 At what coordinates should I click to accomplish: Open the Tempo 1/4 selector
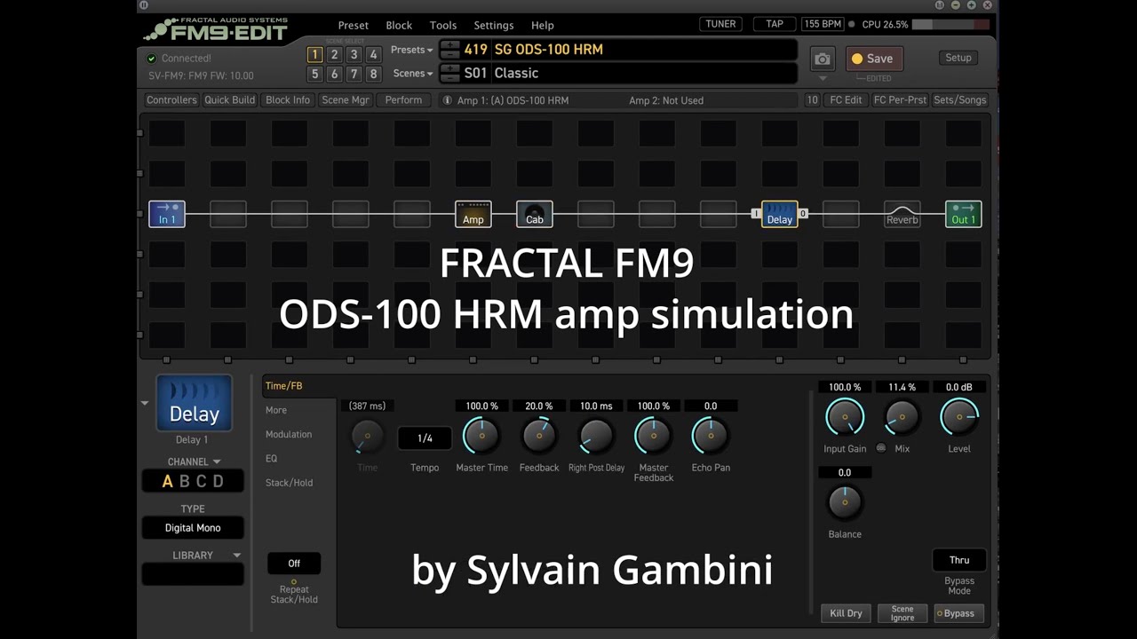(425, 438)
